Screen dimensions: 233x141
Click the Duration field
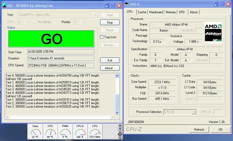click(61, 58)
